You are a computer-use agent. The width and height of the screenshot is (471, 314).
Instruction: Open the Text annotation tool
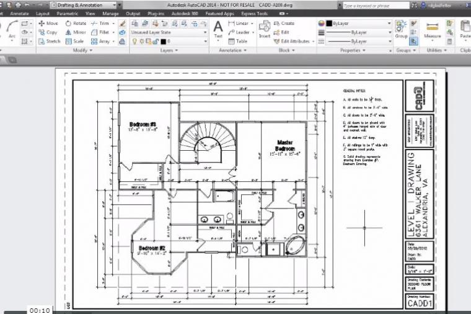[218, 29]
